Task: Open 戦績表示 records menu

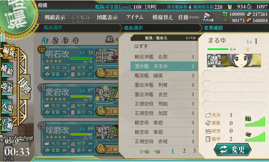Action: pos(55,17)
